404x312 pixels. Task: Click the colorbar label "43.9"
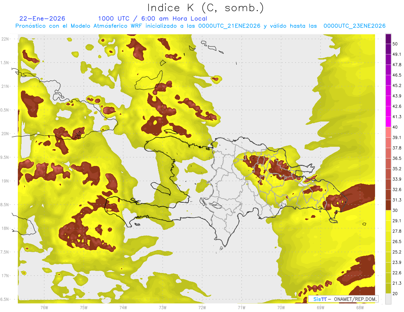[x=397, y=96]
